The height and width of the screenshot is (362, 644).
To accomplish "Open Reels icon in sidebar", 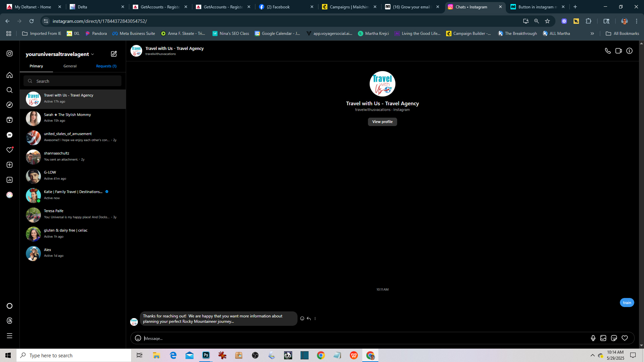I will pos(9,120).
